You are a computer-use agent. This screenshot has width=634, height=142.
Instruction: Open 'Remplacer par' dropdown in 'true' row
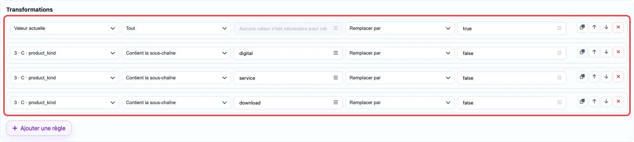tap(400, 28)
